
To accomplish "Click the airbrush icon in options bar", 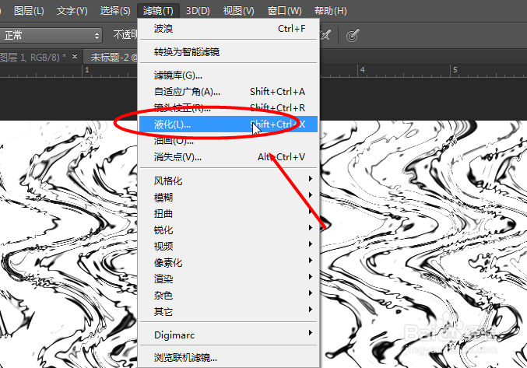I will pyautogui.click(x=325, y=35).
